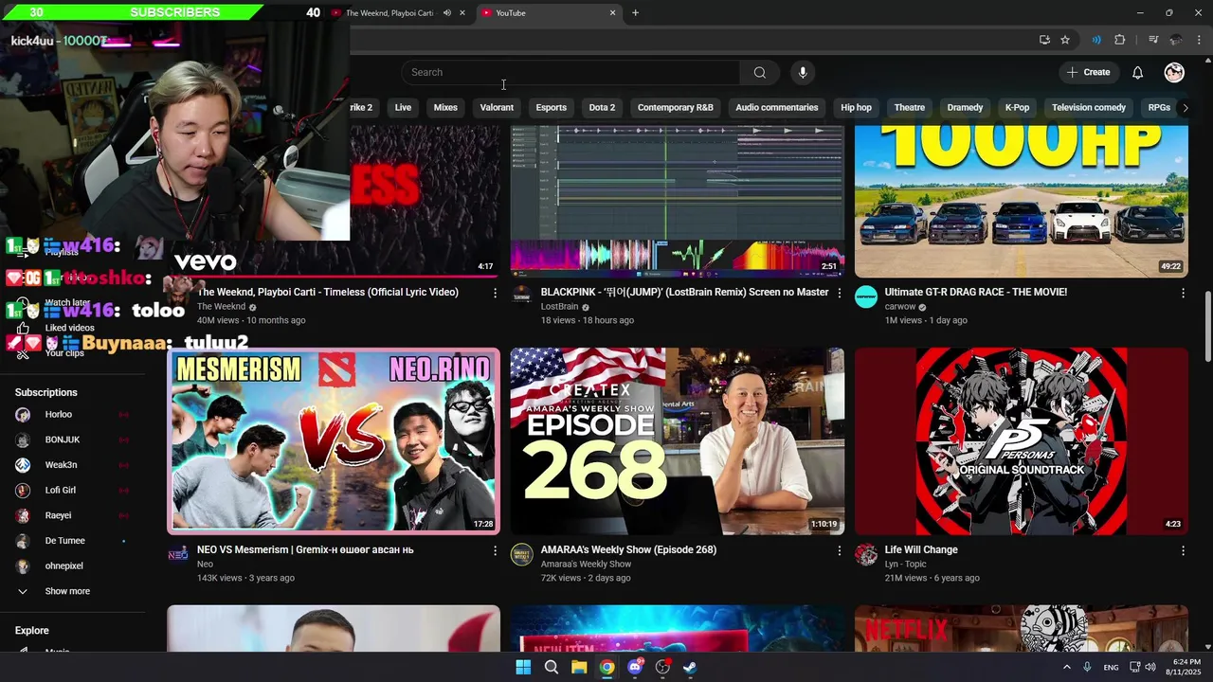
Task: Select the Television comedy chip
Action: click(1089, 108)
